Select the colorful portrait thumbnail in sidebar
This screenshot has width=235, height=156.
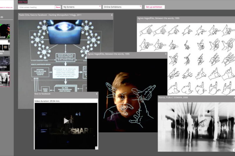pos(4,32)
